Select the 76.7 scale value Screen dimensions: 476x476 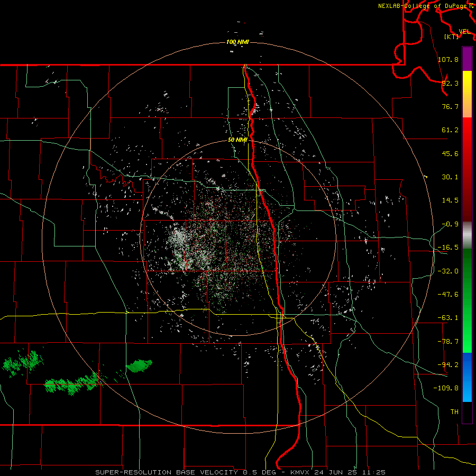[x=450, y=106]
